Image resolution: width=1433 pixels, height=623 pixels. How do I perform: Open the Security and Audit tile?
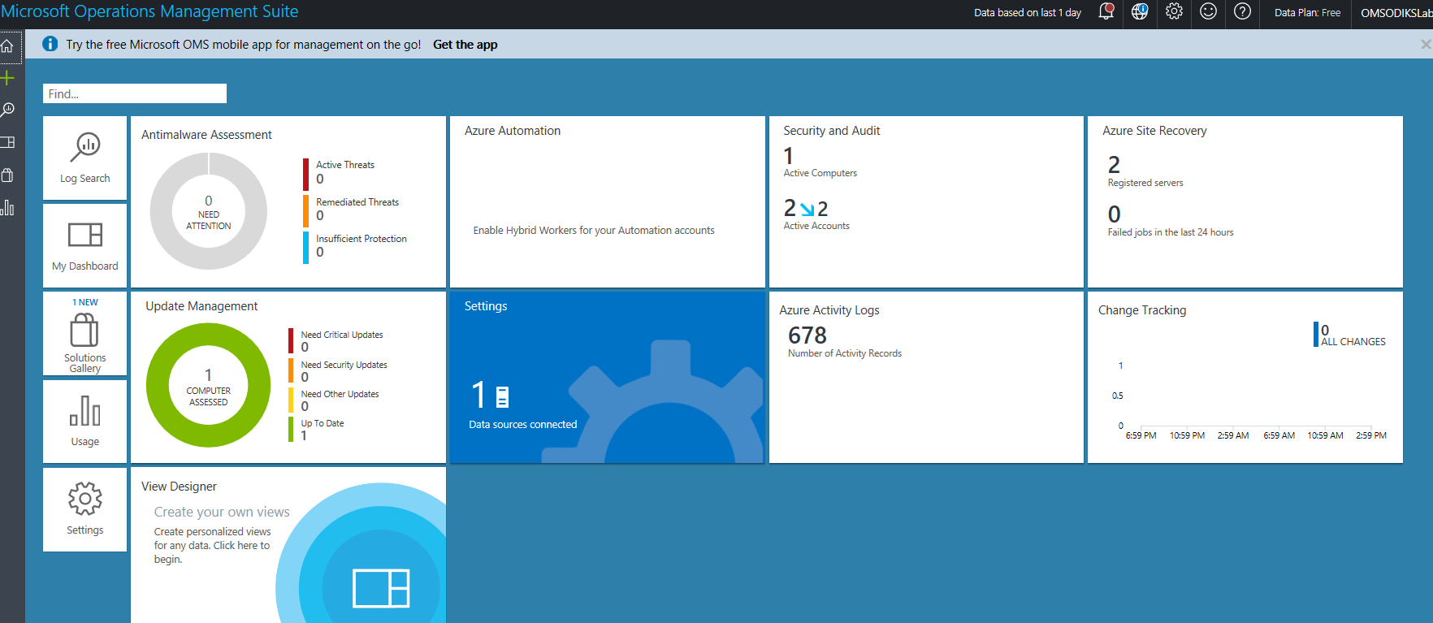[x=926, y=201]
